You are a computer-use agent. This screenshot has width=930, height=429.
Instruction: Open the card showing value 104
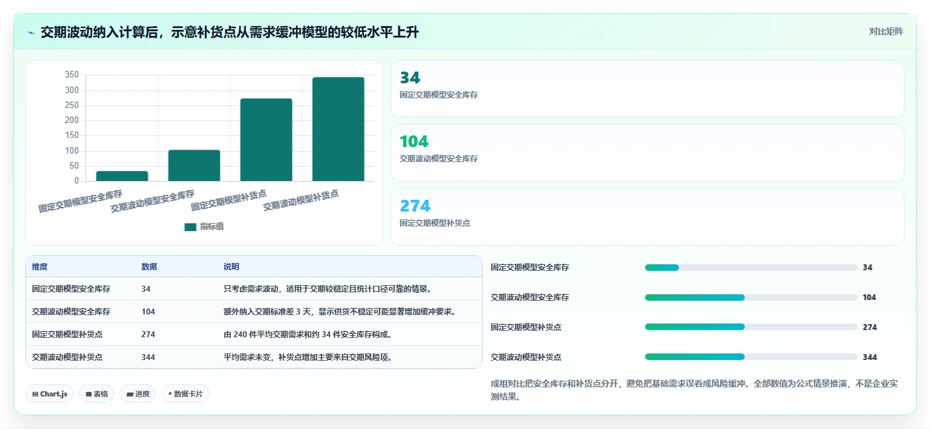coord(647,152)
